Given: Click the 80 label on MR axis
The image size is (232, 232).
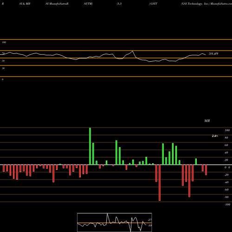Looking at the screenshot, I should pyautogui.click(x=226, y=138).
